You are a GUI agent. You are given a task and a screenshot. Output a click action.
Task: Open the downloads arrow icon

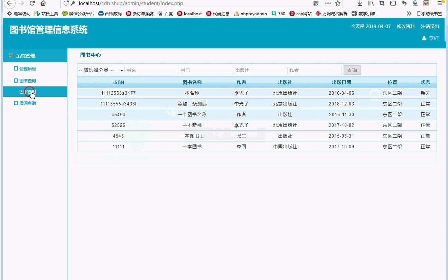(360, 3)
